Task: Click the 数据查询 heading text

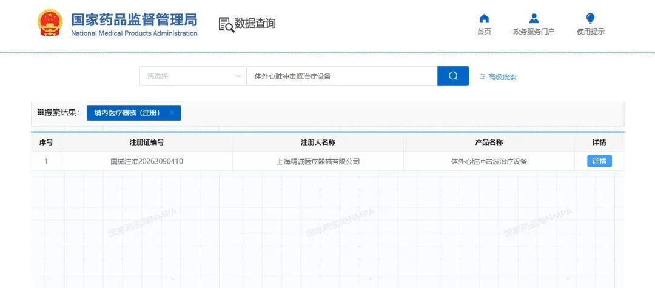Action: pyautogui.click(x=255, y=24)
